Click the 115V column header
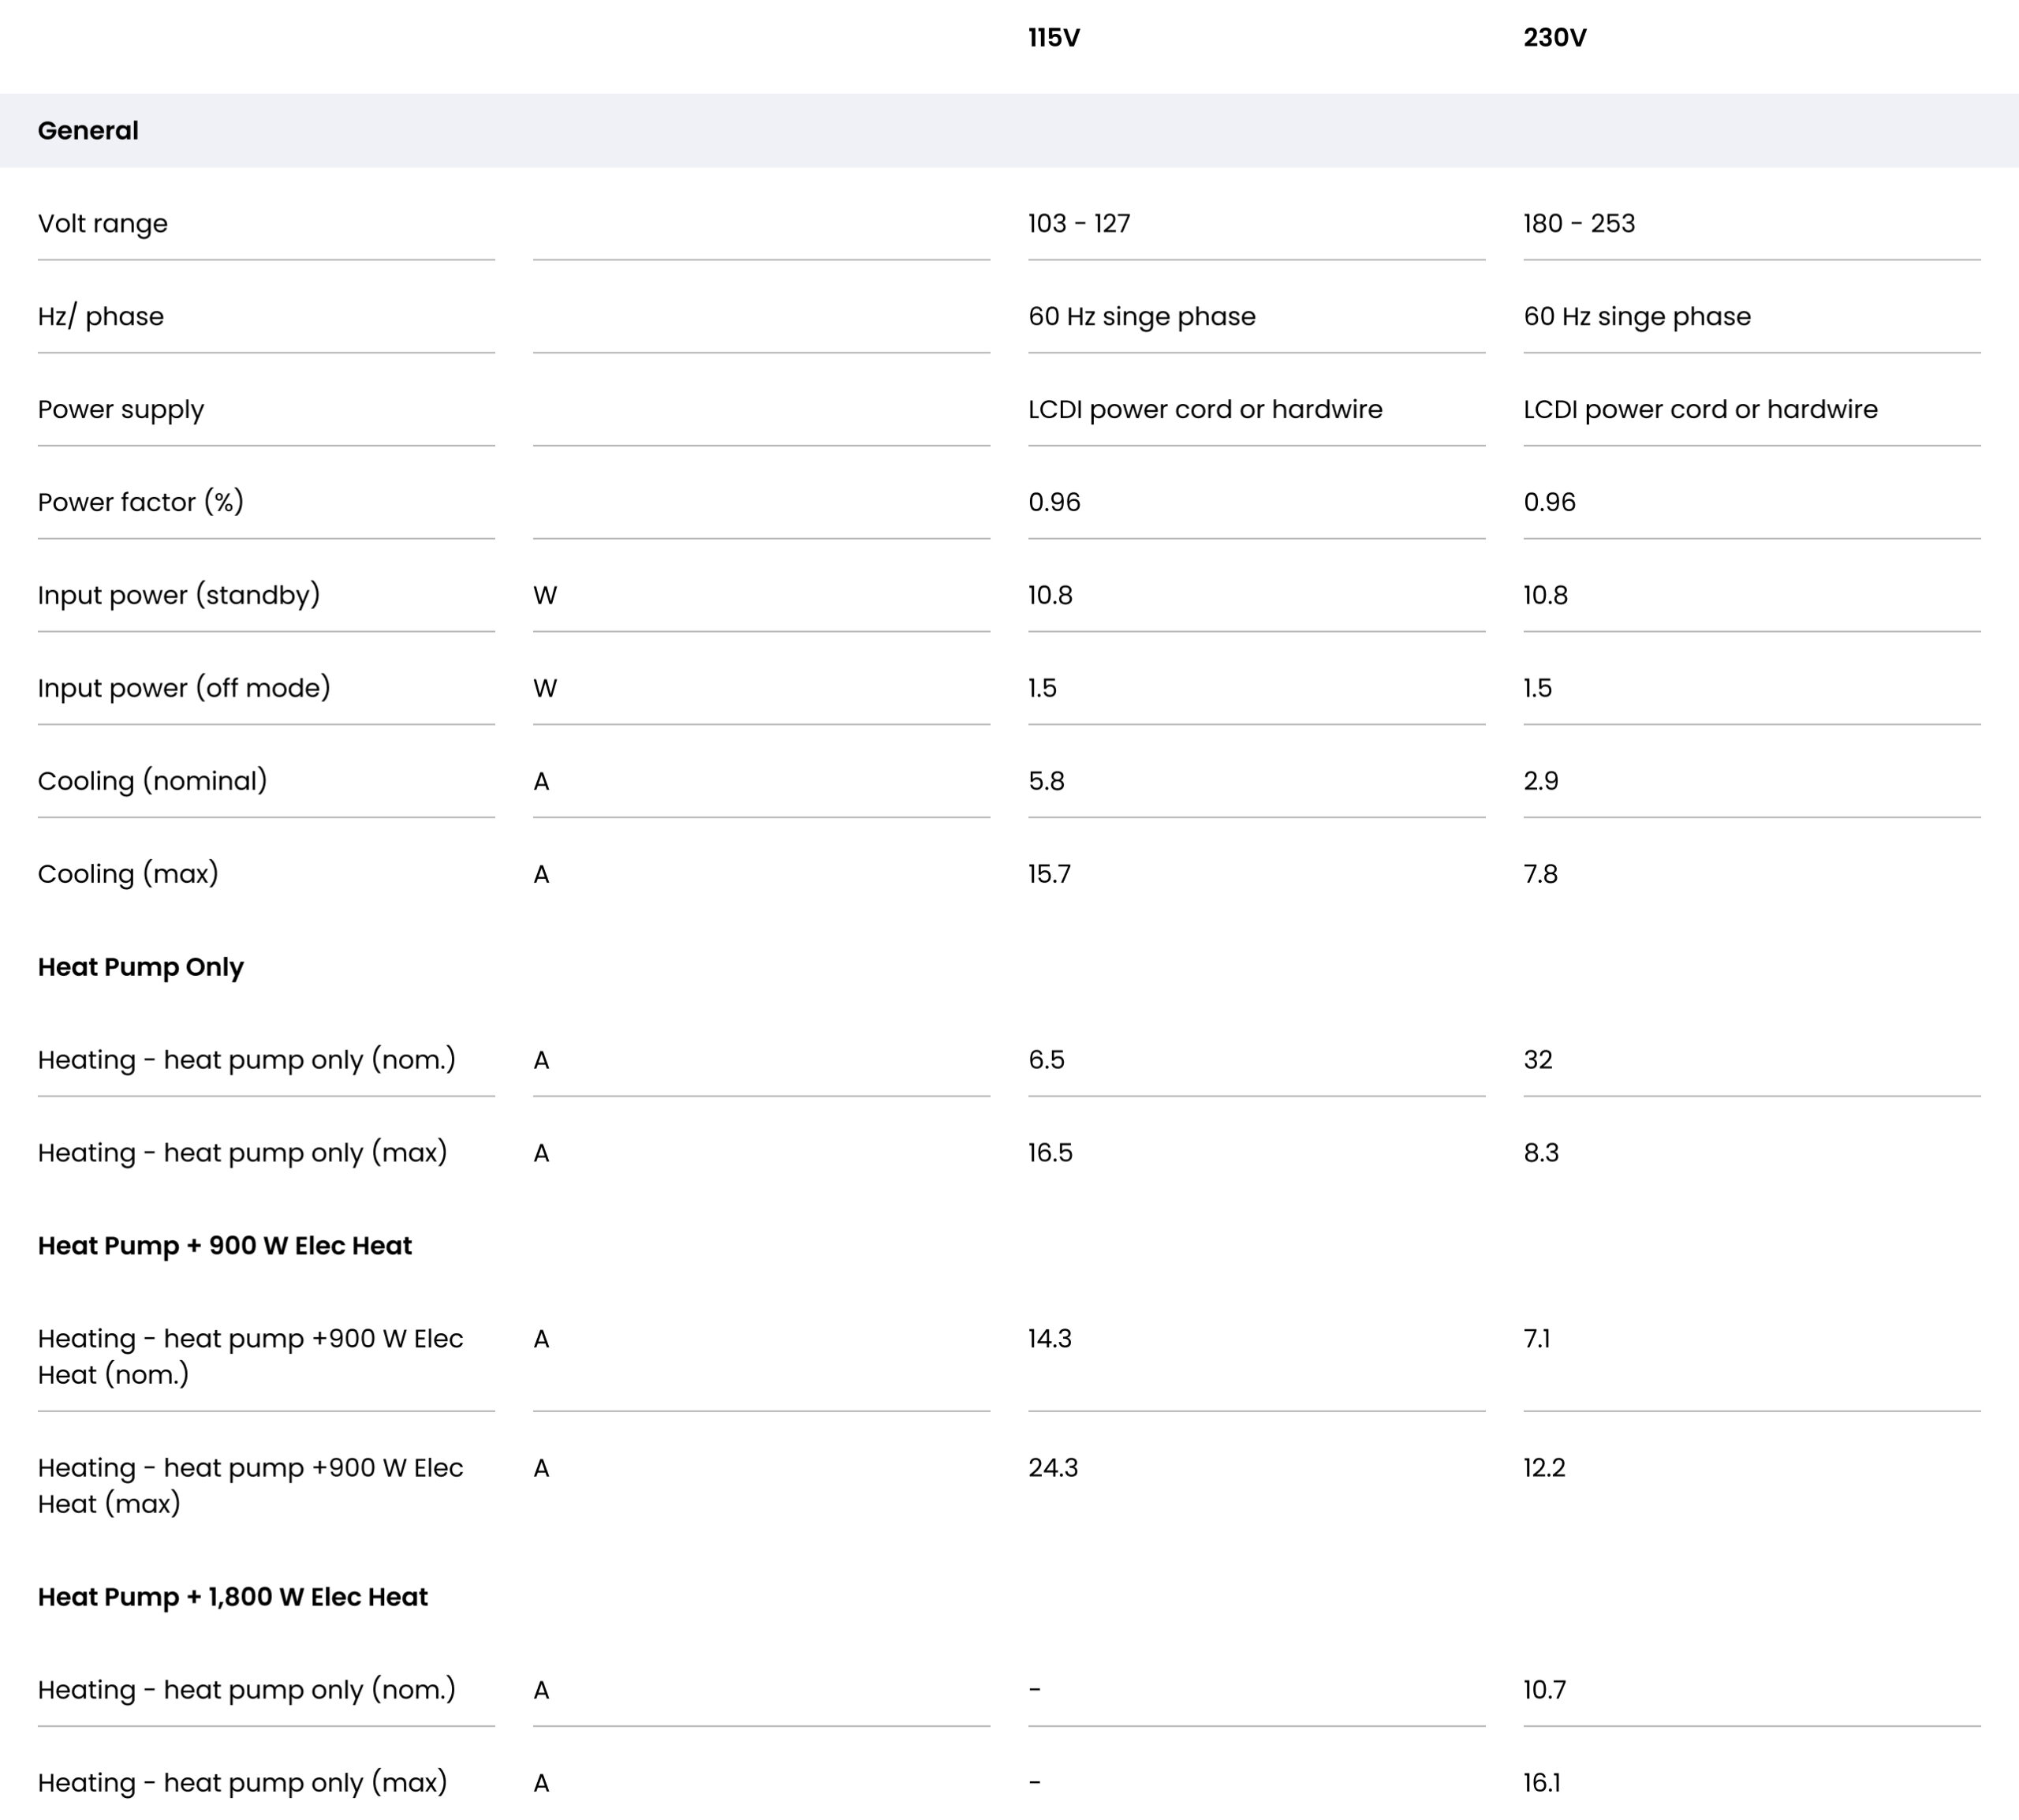 1054,38
